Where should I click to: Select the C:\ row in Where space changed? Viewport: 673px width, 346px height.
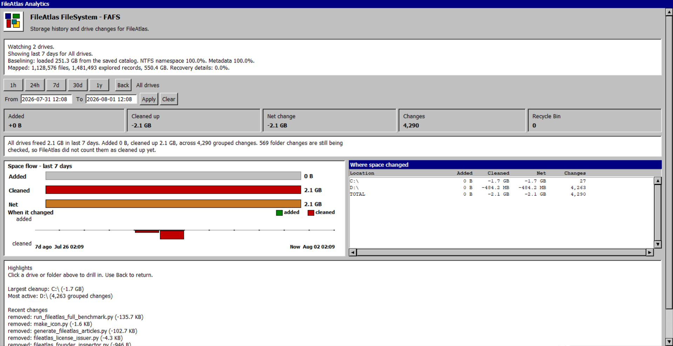(x=502, y=181)
